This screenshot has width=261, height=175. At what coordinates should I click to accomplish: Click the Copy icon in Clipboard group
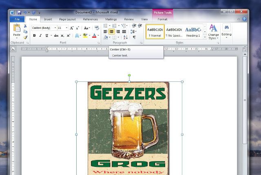25,32
